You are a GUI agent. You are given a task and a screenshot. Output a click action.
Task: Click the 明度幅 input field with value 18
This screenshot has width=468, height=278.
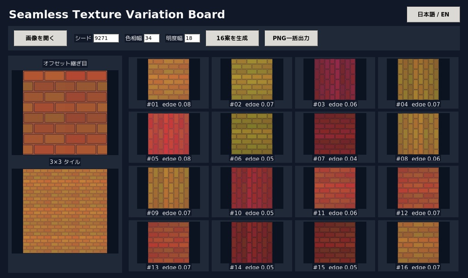[192, 38]
